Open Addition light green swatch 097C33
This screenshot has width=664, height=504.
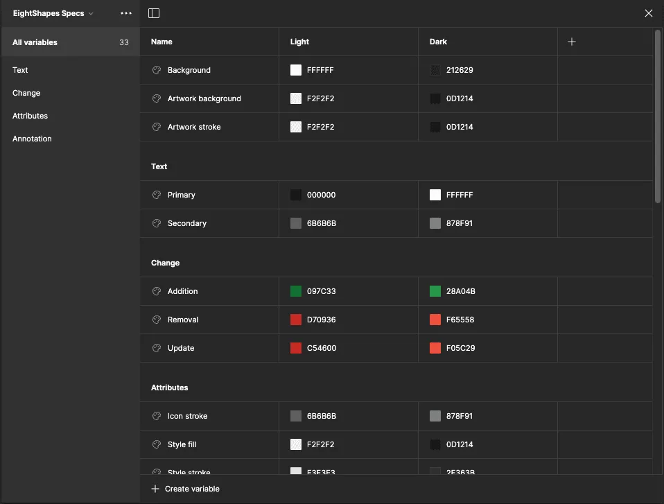pyautogui.click(x=295, y=291)
